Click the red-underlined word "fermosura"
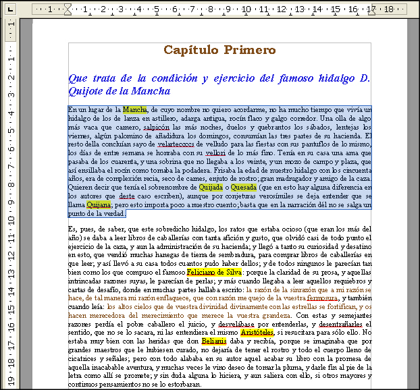 point(322,298)
